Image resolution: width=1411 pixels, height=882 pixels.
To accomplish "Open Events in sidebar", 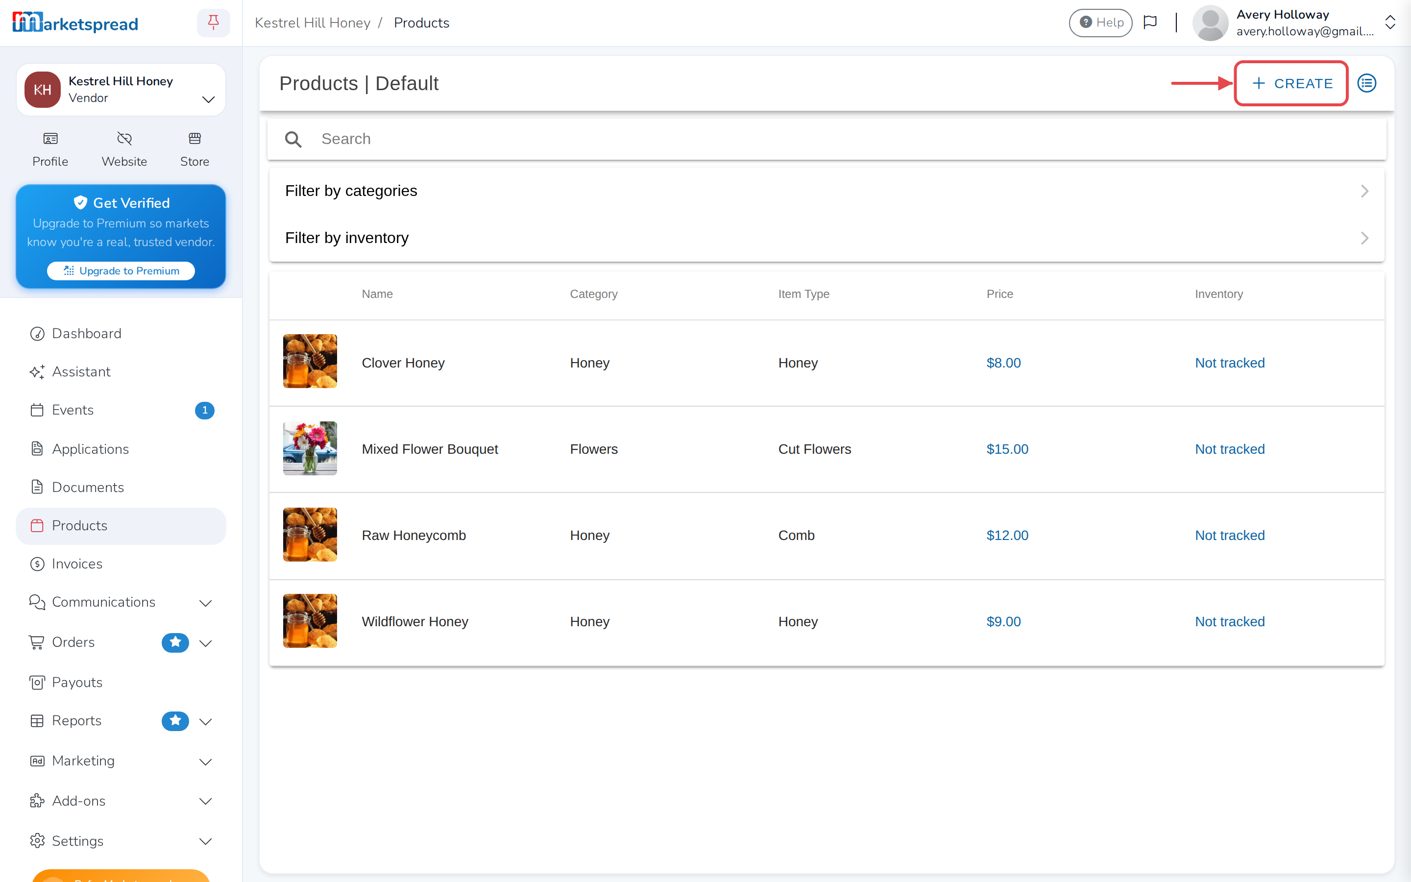I will click(121, 410).
